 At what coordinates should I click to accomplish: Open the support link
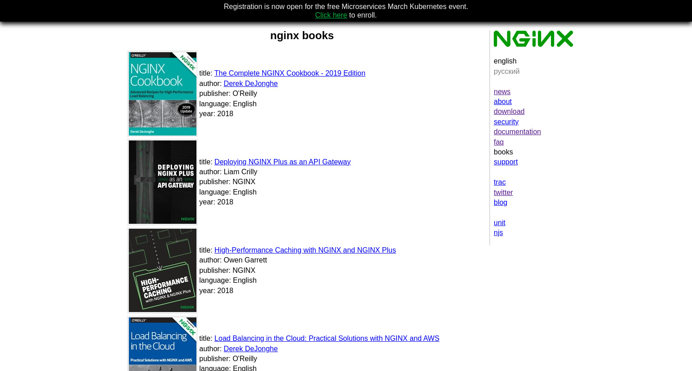(505, 162)
